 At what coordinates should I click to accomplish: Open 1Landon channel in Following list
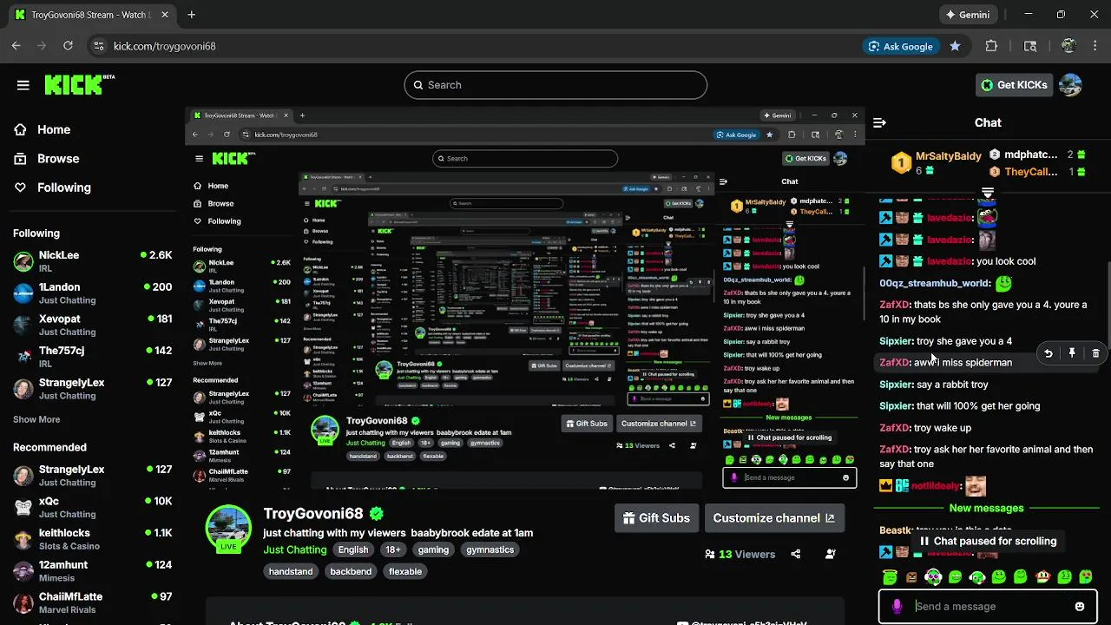[92, 293]
